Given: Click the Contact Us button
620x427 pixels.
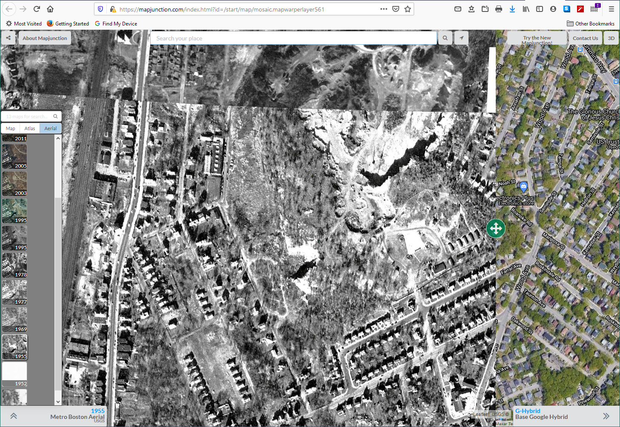Looking at the screenshot, I should [586, 38].
